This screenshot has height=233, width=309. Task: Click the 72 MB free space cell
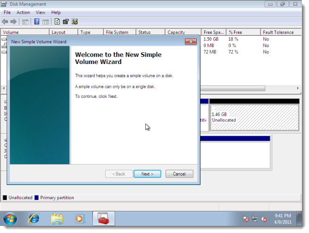pos(210,52)
